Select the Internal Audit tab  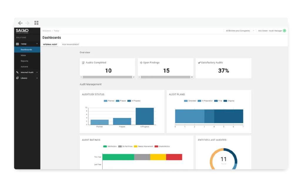(x=50, y=44)
